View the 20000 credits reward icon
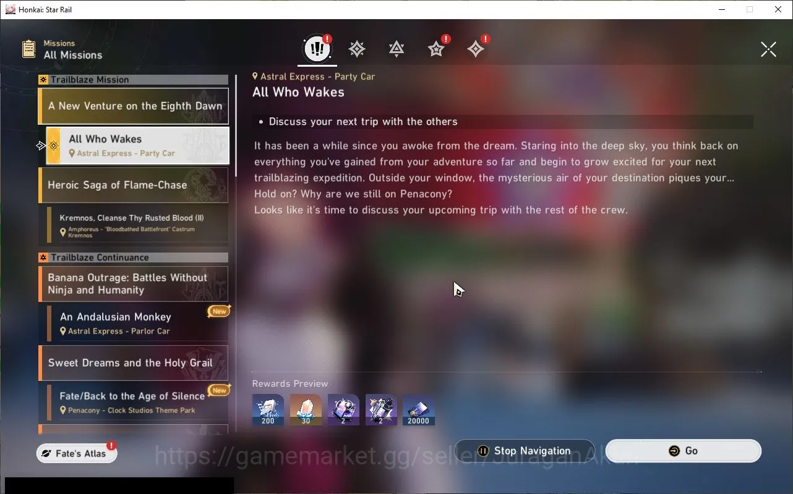Screen dimensions: 793x494 pyautogui.click(x=419, y=410)
